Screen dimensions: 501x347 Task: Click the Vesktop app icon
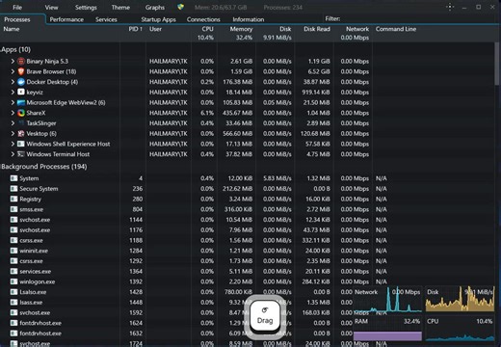(x=21, y=133)
